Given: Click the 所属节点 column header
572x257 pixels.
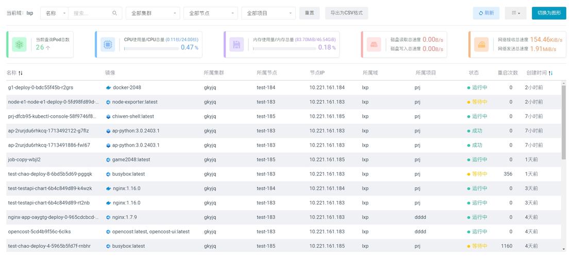Looking at the screenshot, I should click(266, 73).
